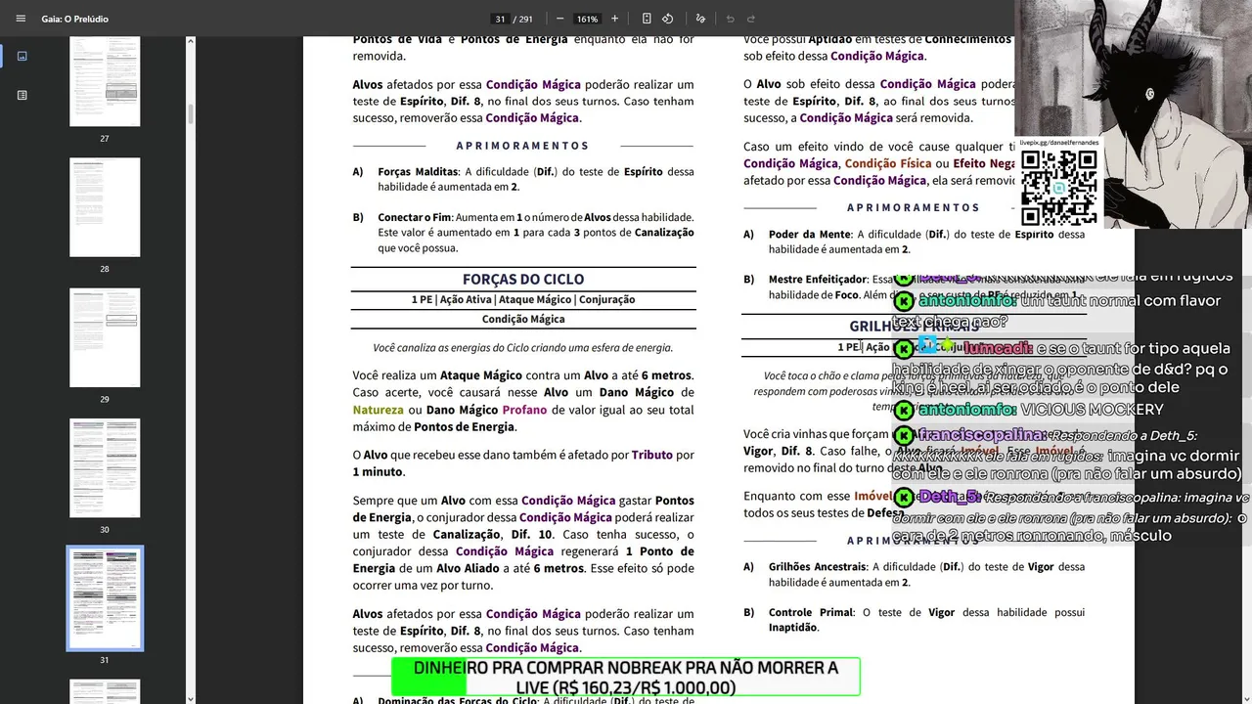This screenshot has width=1252, height=704.
Task: Open the page 29 thumbnail
Action: pyautogui.click(x=105, y=337)
